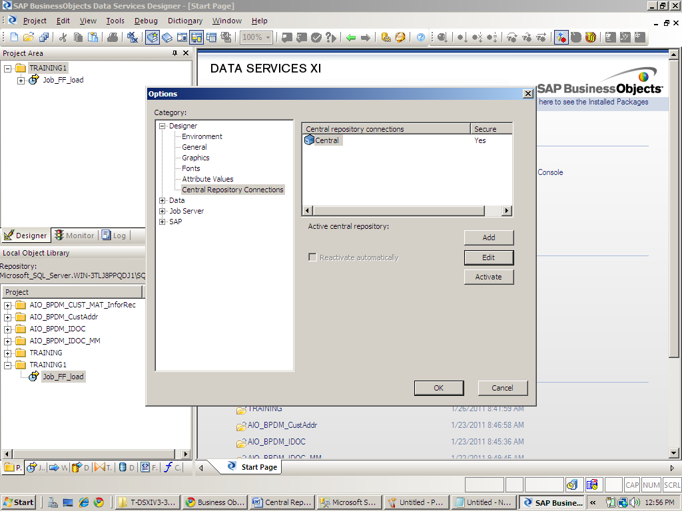Click the Edit button

[x=489, y=257]
